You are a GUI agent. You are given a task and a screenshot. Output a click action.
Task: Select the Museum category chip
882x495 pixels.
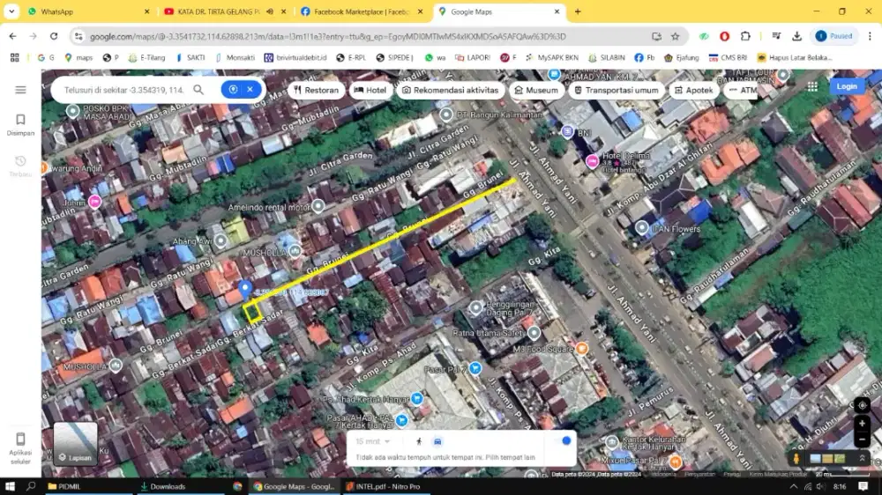[536, 90]
